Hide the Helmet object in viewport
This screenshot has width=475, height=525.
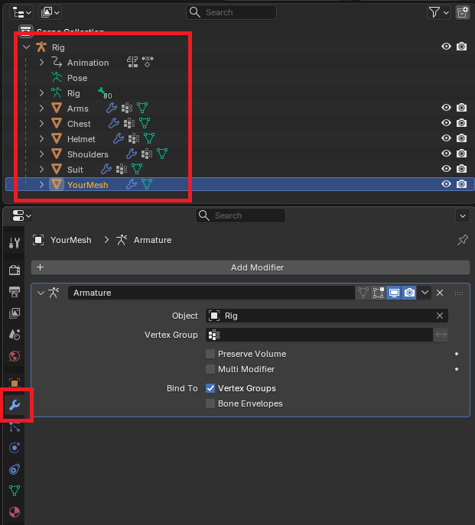click(447, 138)
